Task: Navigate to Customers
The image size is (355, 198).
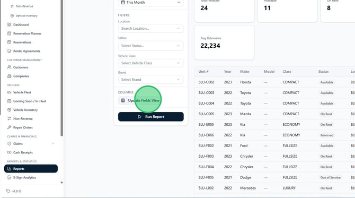Action: (21, 67)
